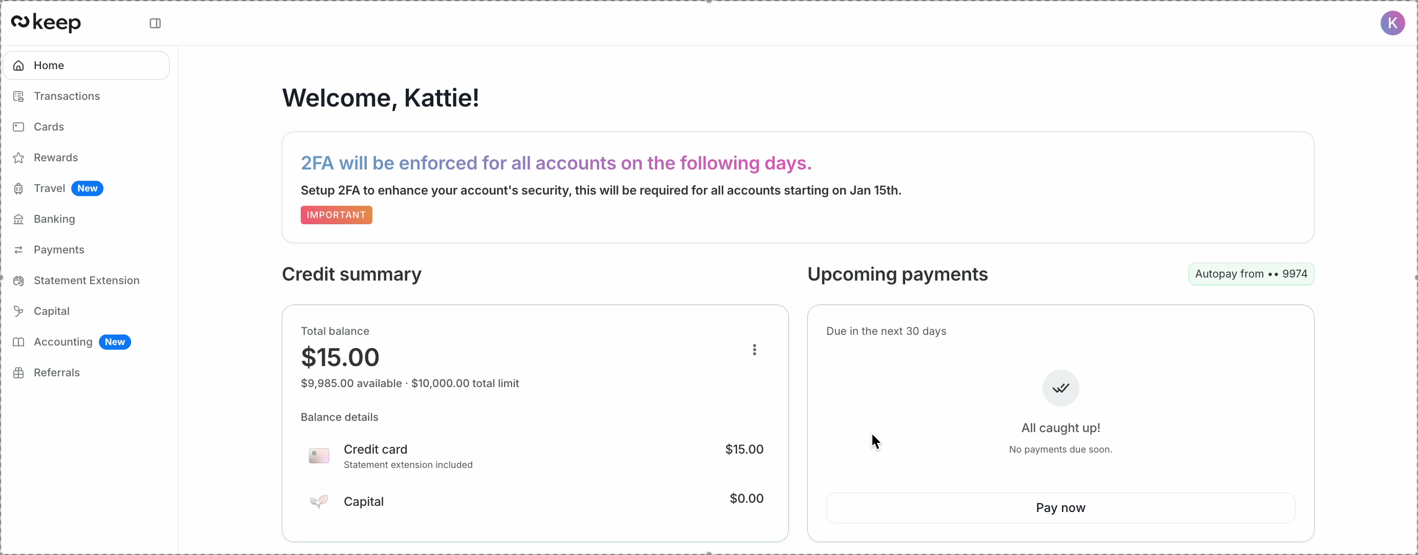The width and height of the screenshot is (1418, 555).
Task: Open Travel in the sidebar
Action: 50,188
